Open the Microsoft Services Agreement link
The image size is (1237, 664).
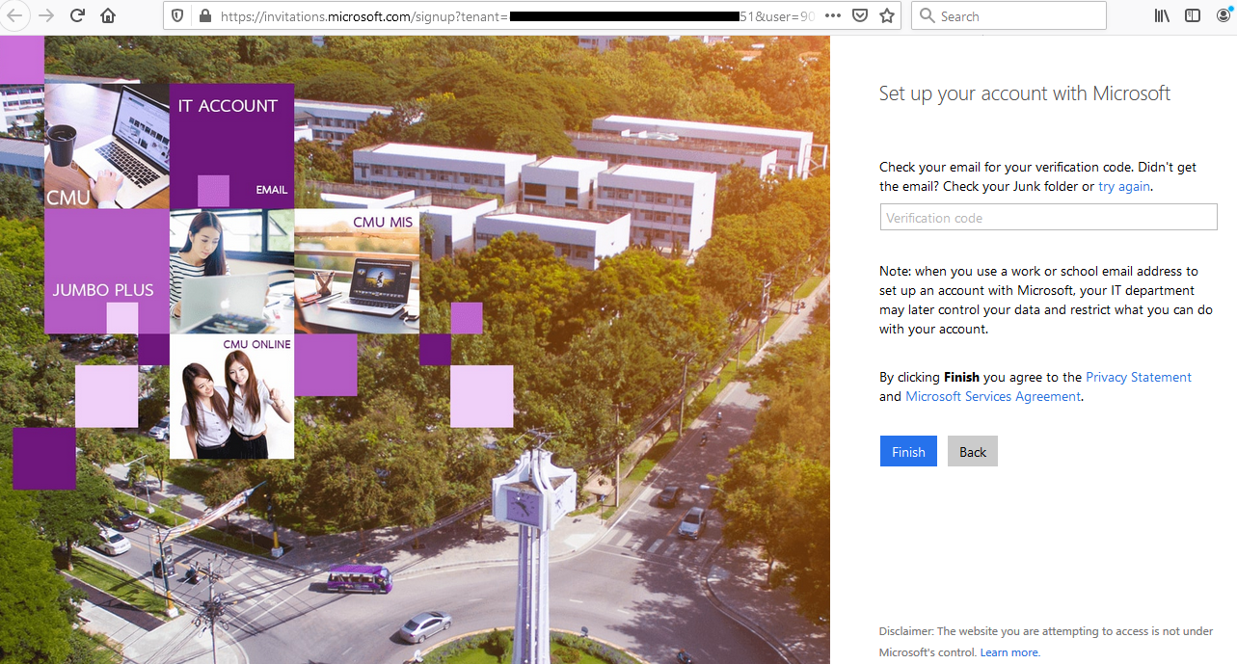point(992,396)
